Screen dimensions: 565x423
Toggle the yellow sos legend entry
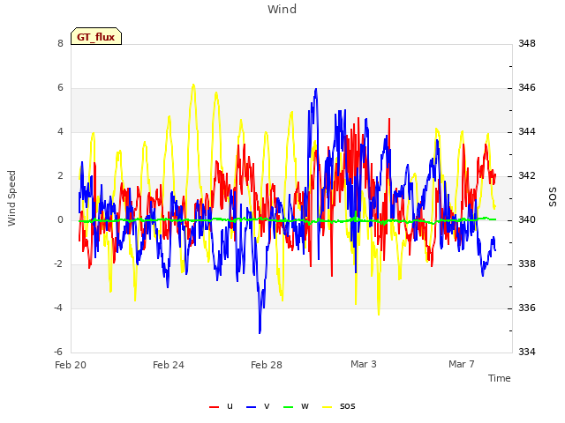click(339, 406)
